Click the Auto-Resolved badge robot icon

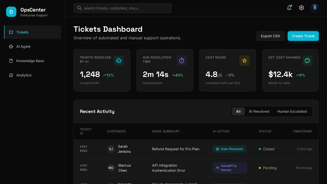pyautogui.click(x=217, y=149)
